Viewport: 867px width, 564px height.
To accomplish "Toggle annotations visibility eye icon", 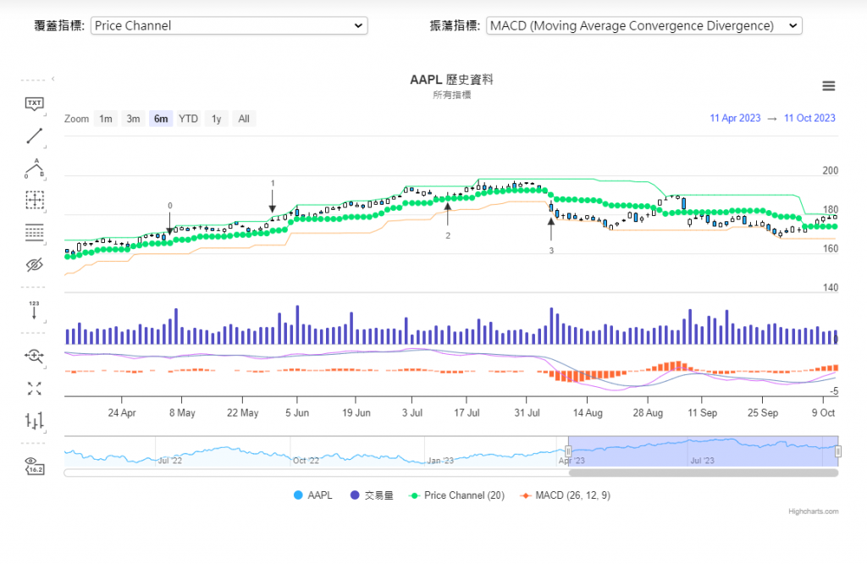I will click(34, 265).
